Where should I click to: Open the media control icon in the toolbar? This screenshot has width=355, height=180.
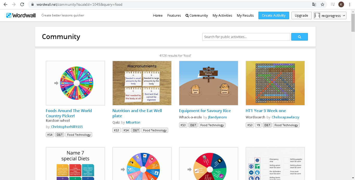click(x=333, y=4)
